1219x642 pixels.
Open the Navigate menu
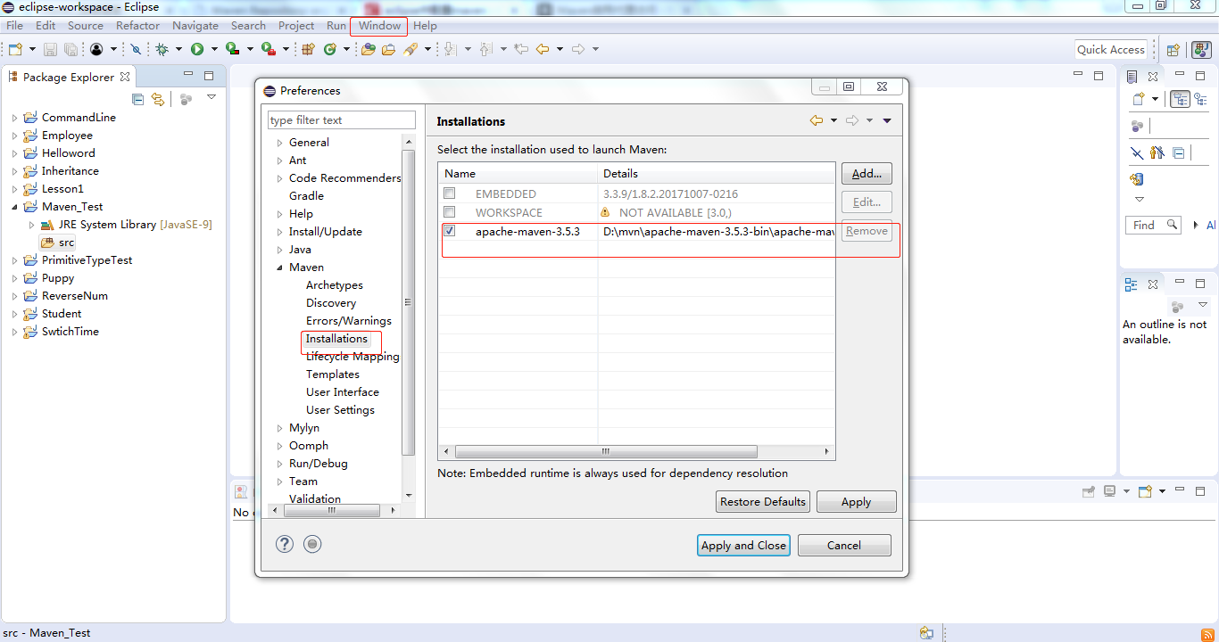(195, 26)
